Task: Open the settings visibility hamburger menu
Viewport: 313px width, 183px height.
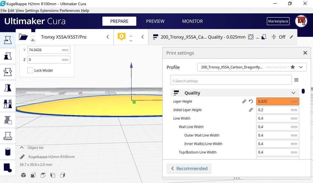Action: pos(296,80)
